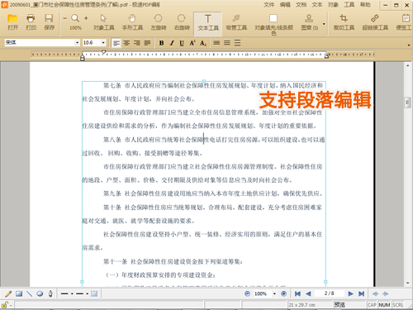Zoom out using bottom minus button

click(247, 293)
